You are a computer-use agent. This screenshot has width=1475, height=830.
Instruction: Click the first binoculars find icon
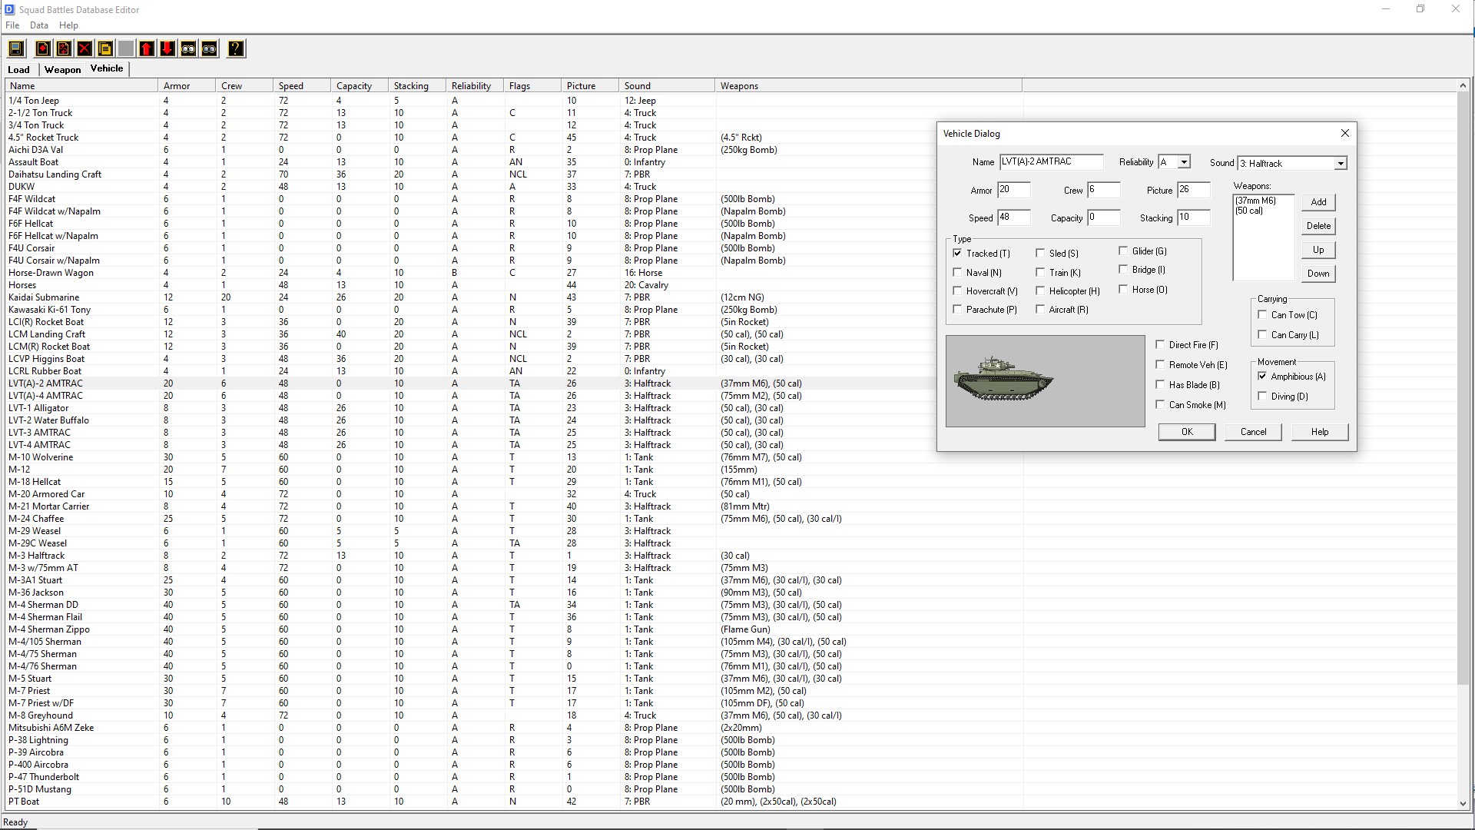click(x=188, y=49)
